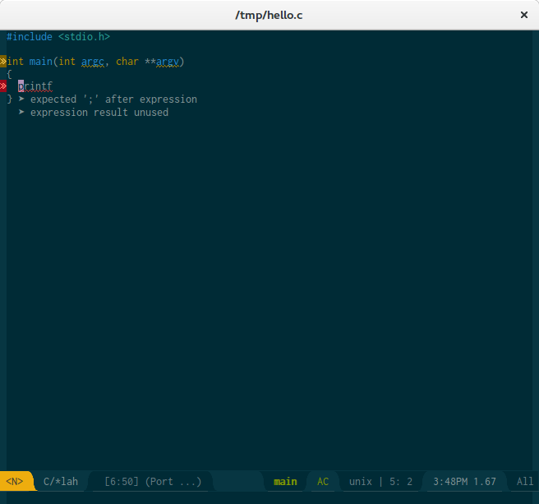Close the /tmp/hello.c window

pyautogui.click(x=524, y=15)
